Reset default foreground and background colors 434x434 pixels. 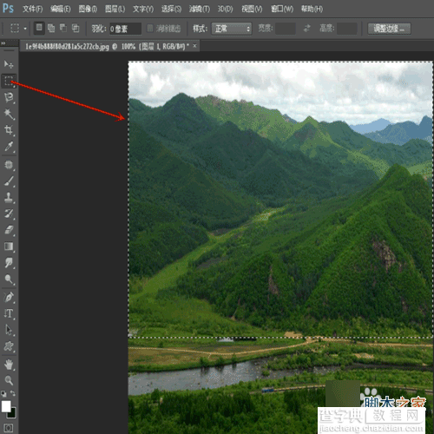coord(3,393)
